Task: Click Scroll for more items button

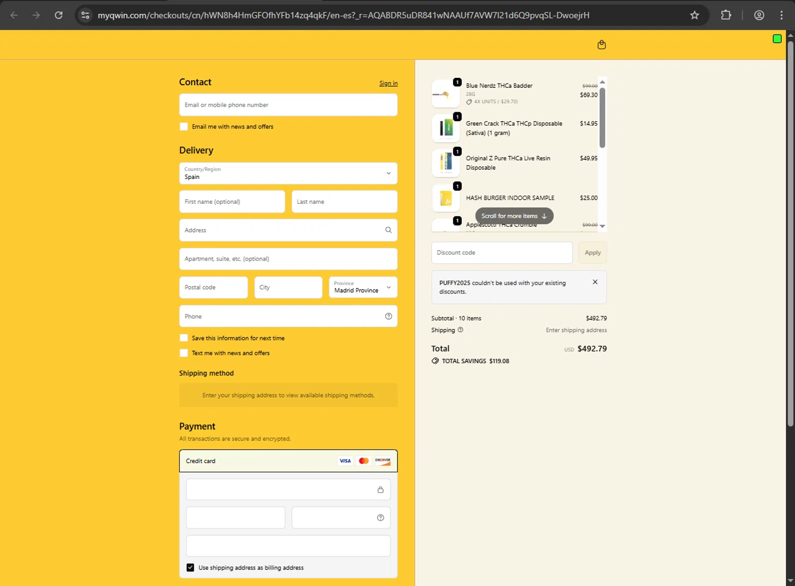Action: 514,216
